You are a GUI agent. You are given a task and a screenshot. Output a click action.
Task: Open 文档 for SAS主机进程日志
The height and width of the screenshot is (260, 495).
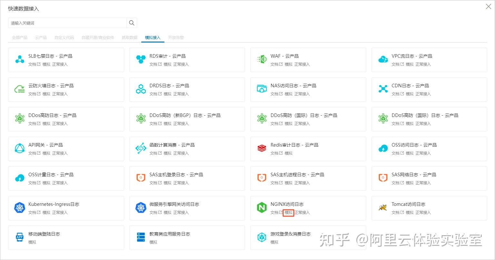click(x=277, y=183)
